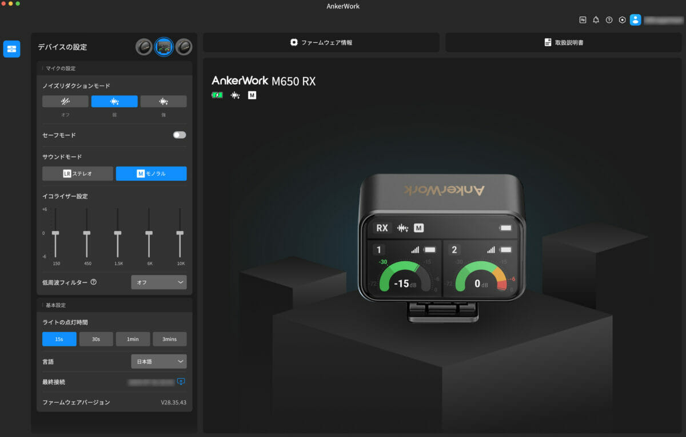Screen dimensions: 686x437
Task: Click the ファームウェアバージョン label
Action: click(x=76, y=402)
